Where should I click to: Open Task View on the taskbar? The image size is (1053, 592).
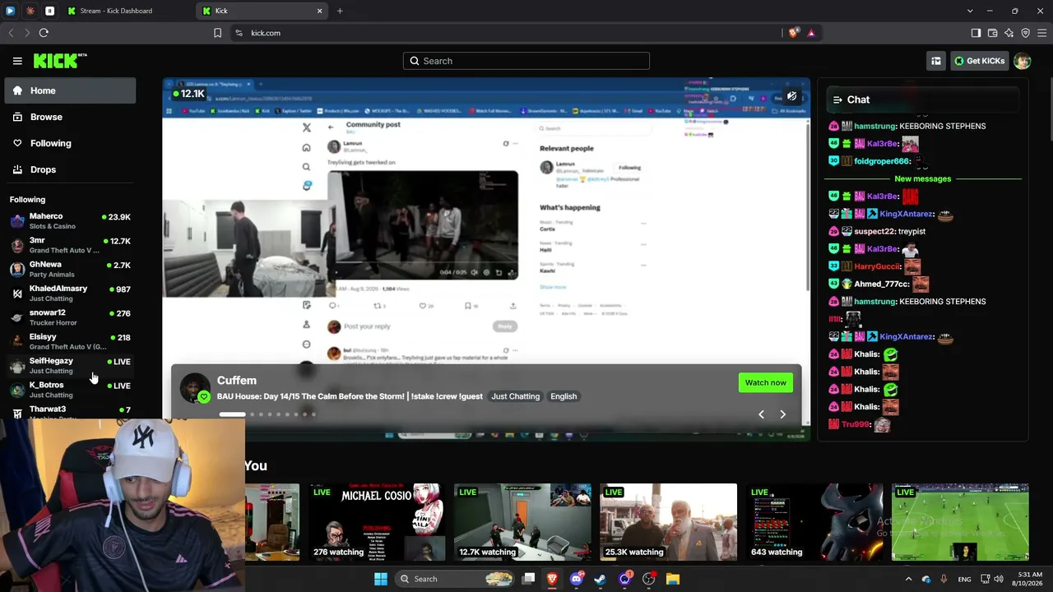[x=529, y=579]
